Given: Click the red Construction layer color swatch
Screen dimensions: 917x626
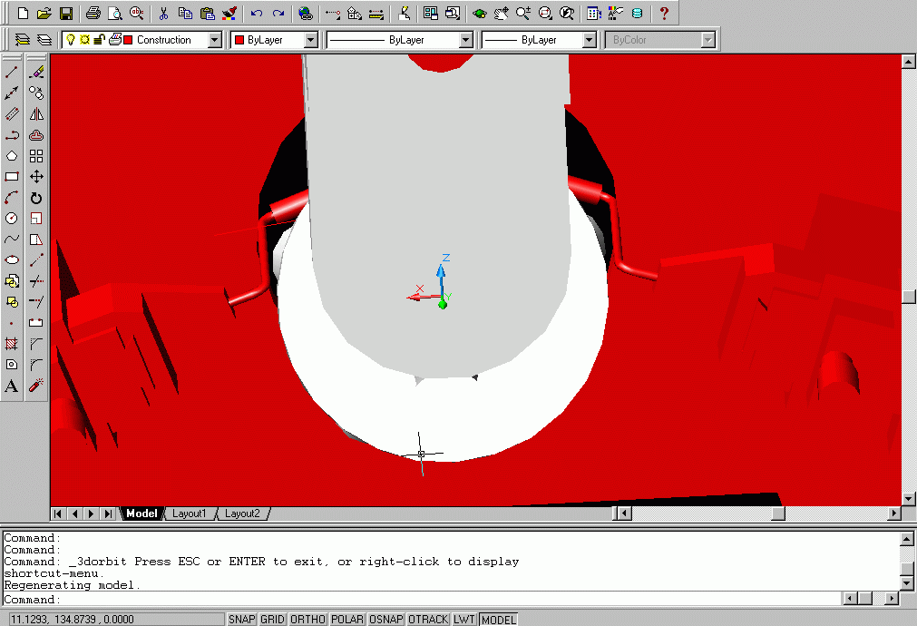Looking at the screenshot, I should [x=128, y=40].
